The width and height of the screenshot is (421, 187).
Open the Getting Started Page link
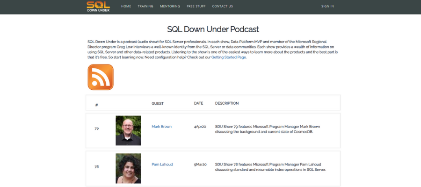[x=229, y=58]
